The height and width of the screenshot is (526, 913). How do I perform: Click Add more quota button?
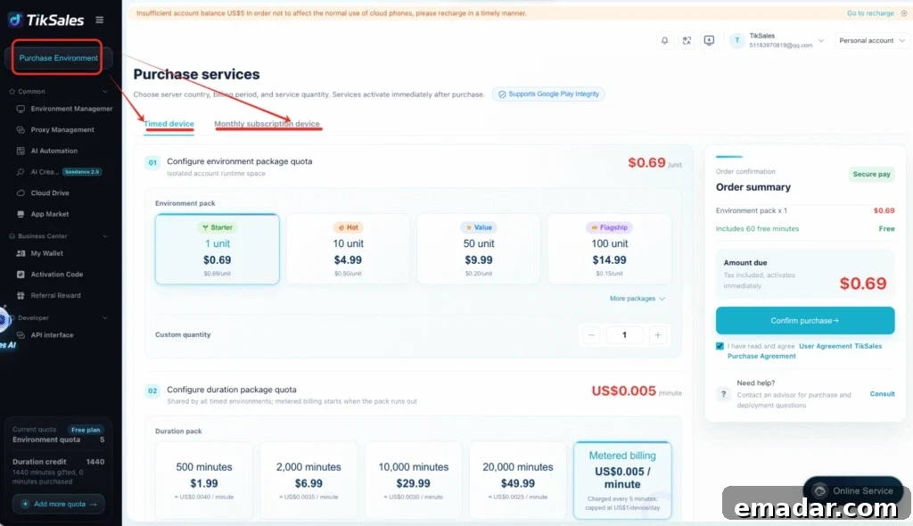point(58,504)
